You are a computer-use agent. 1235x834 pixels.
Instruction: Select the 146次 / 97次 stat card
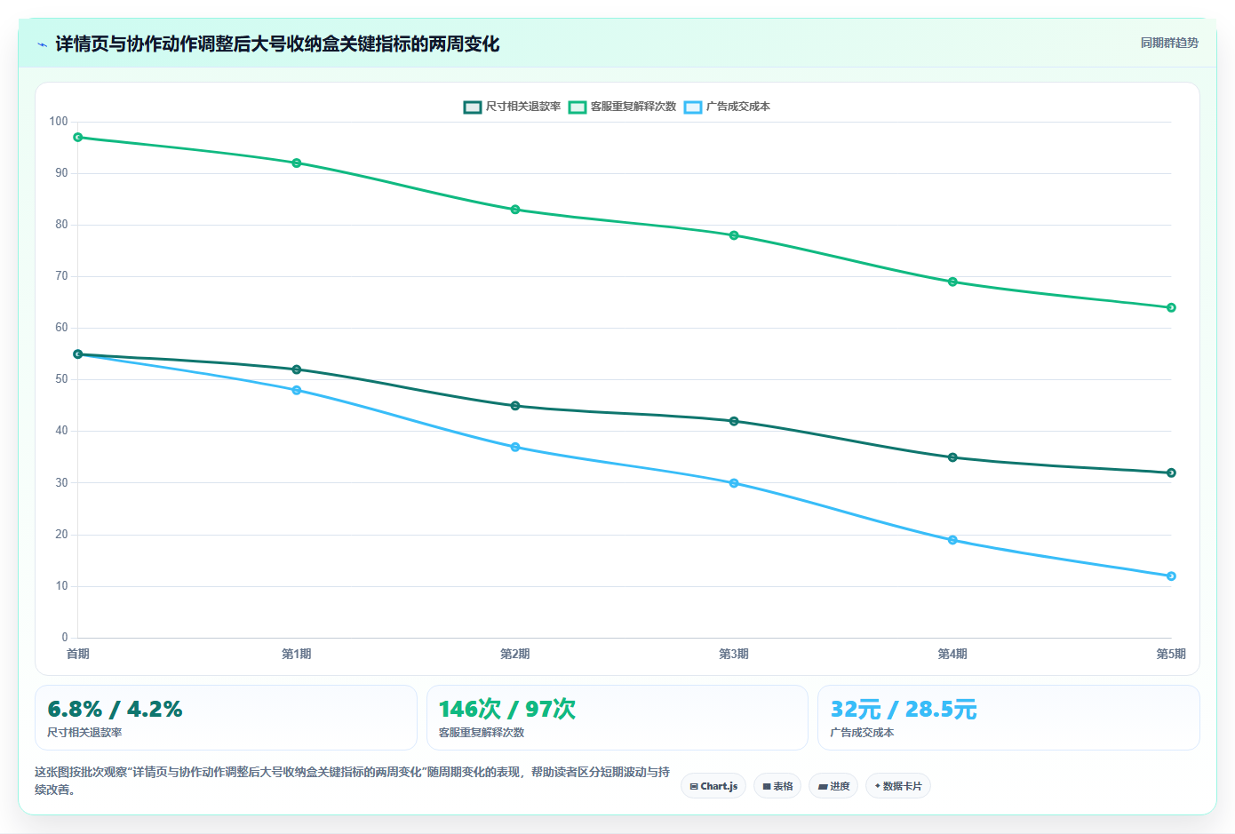pyautogui.click(x=617, y=718)
